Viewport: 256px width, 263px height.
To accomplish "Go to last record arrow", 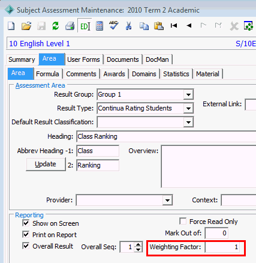I will pos(218,25).
